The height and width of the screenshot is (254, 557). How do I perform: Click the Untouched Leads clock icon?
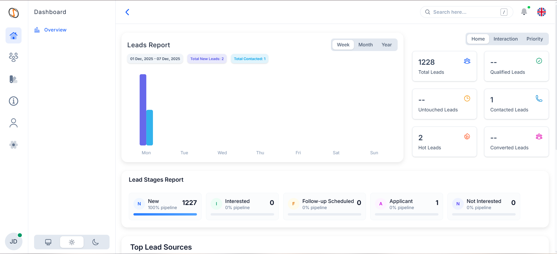(467, 99)
